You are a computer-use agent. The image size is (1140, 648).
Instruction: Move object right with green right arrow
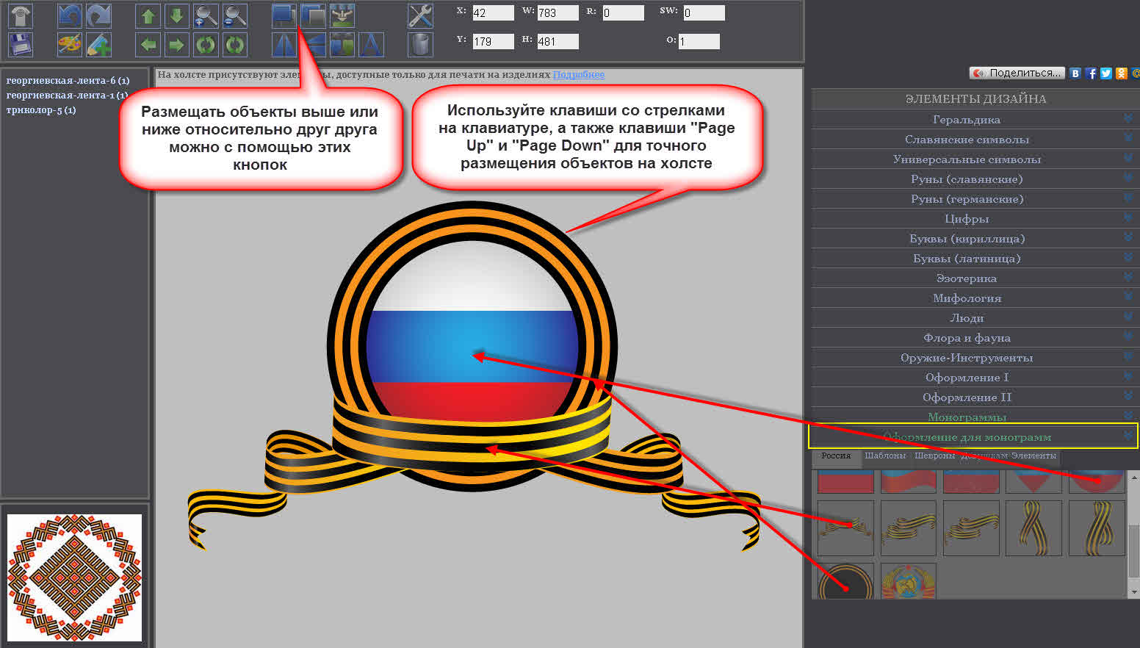click(176, 45)
